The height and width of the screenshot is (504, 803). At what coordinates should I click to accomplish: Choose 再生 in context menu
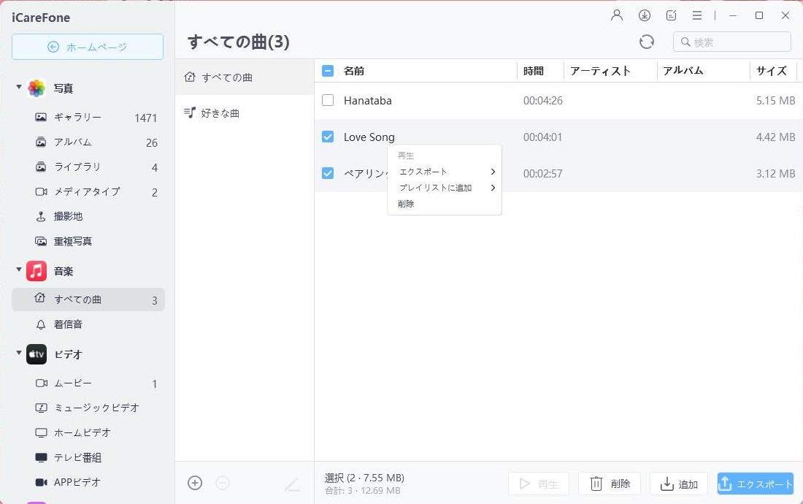tap(445, 155)
